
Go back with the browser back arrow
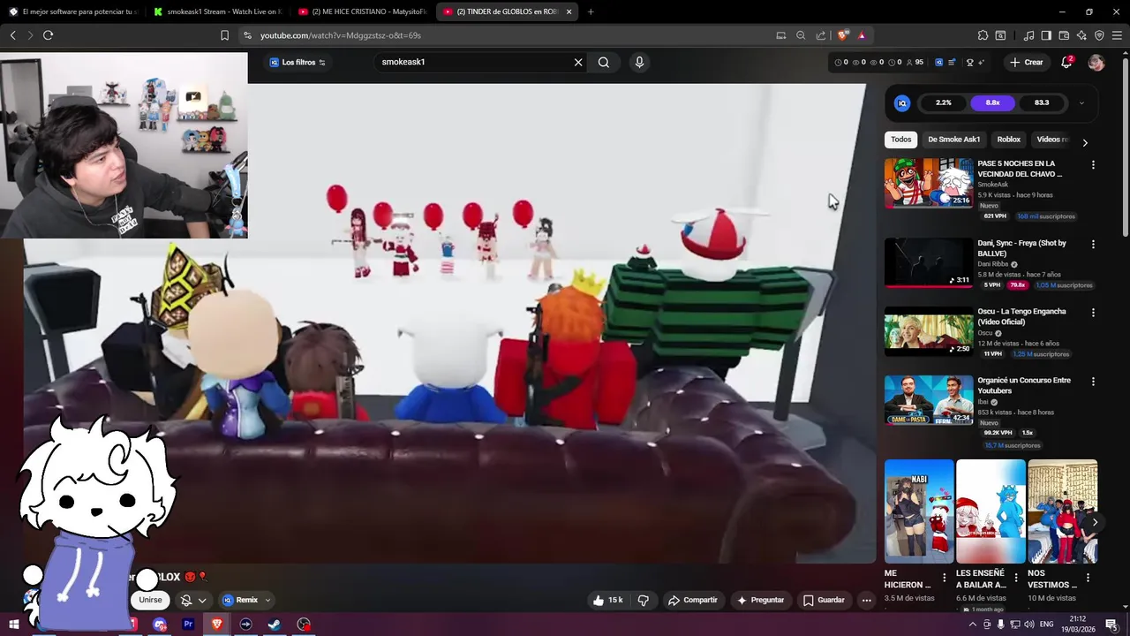click(x=12, y=35)
